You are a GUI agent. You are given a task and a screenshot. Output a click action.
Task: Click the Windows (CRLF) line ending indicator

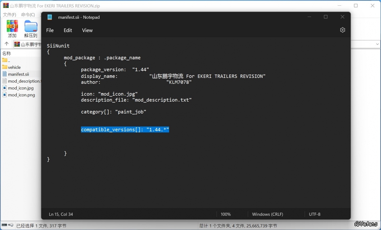point(267,214)
